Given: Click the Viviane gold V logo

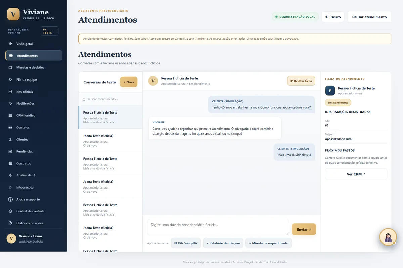Looking at the screenshot, I should click(x=13, y=14).
